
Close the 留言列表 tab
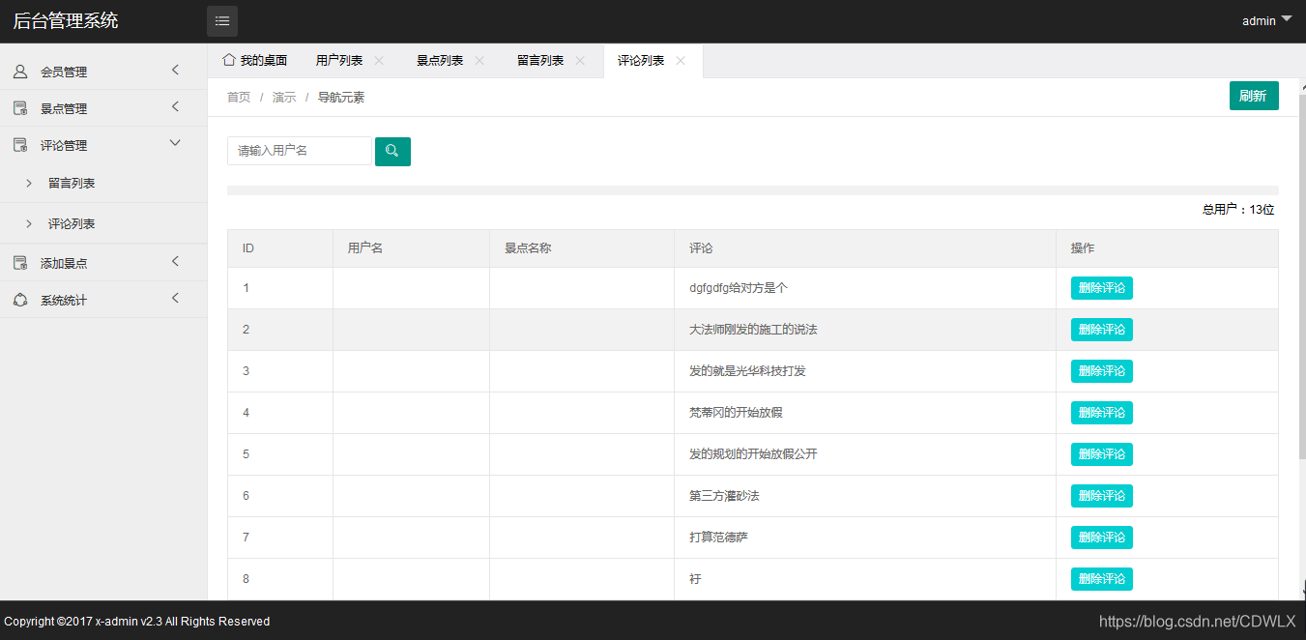point(580,61)
